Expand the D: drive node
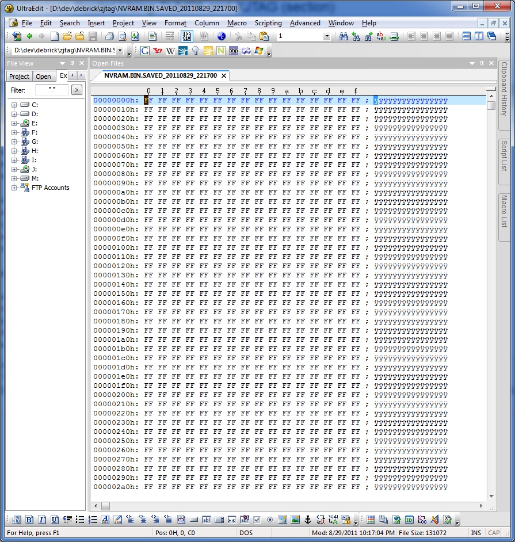Image resolution: width=515 pixels, height=542 pixels. point(14,114)
